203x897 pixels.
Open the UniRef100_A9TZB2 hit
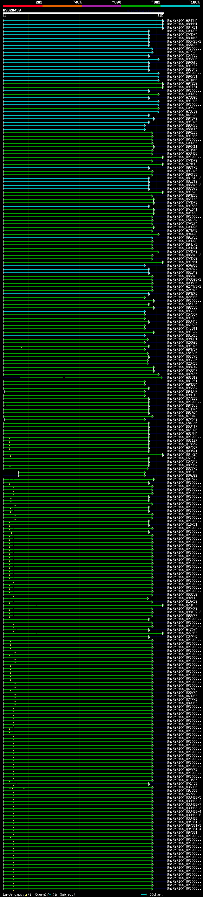tap(182, 83)
